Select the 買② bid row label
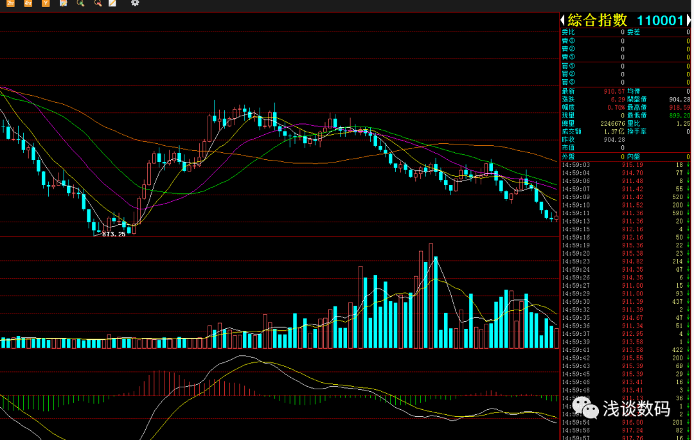Viewport: 694px width, 440px height. (568, 74)
